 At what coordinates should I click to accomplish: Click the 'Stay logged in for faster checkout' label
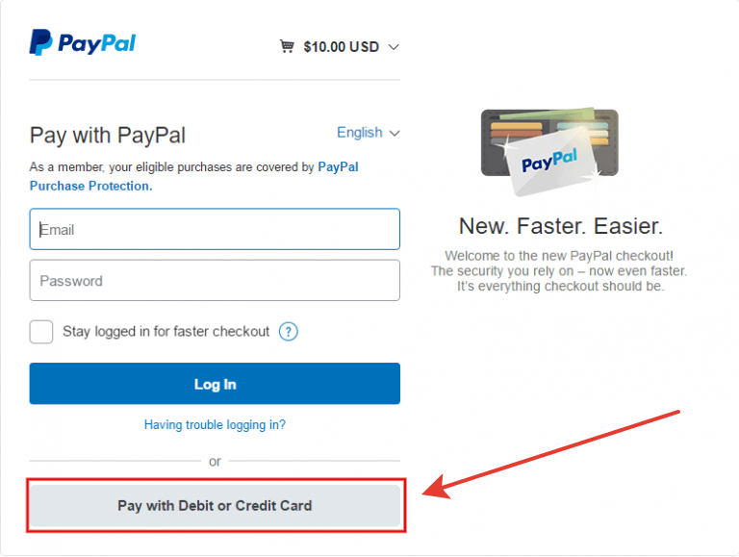[x=166, y=332]
